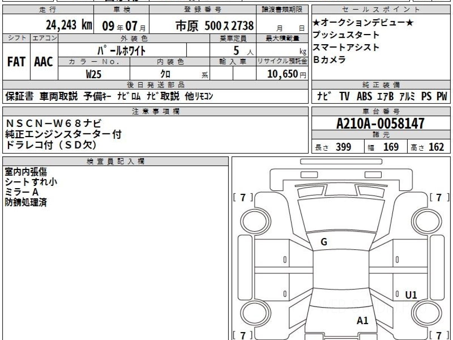Screen dimensions: 453x340
Task: Click the AAC air conditioner cell
Action: point(44,62)
